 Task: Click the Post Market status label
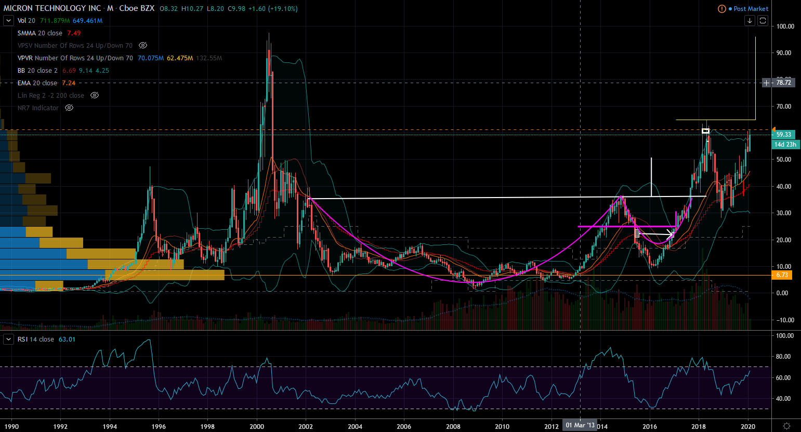click(x=751, y=9)
